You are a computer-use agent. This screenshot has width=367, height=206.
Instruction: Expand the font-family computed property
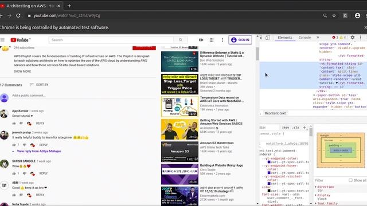tap(315, 204)
